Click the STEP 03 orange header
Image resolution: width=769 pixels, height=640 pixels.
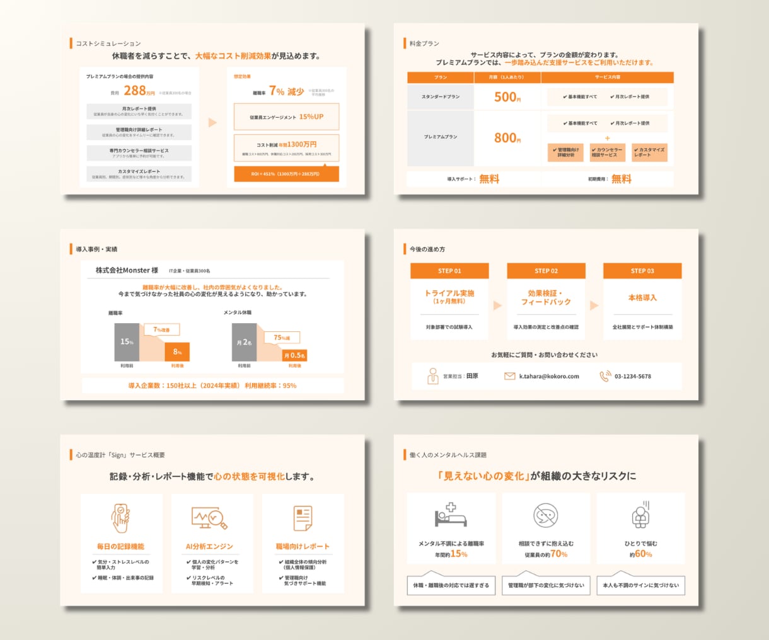point(642,271)
